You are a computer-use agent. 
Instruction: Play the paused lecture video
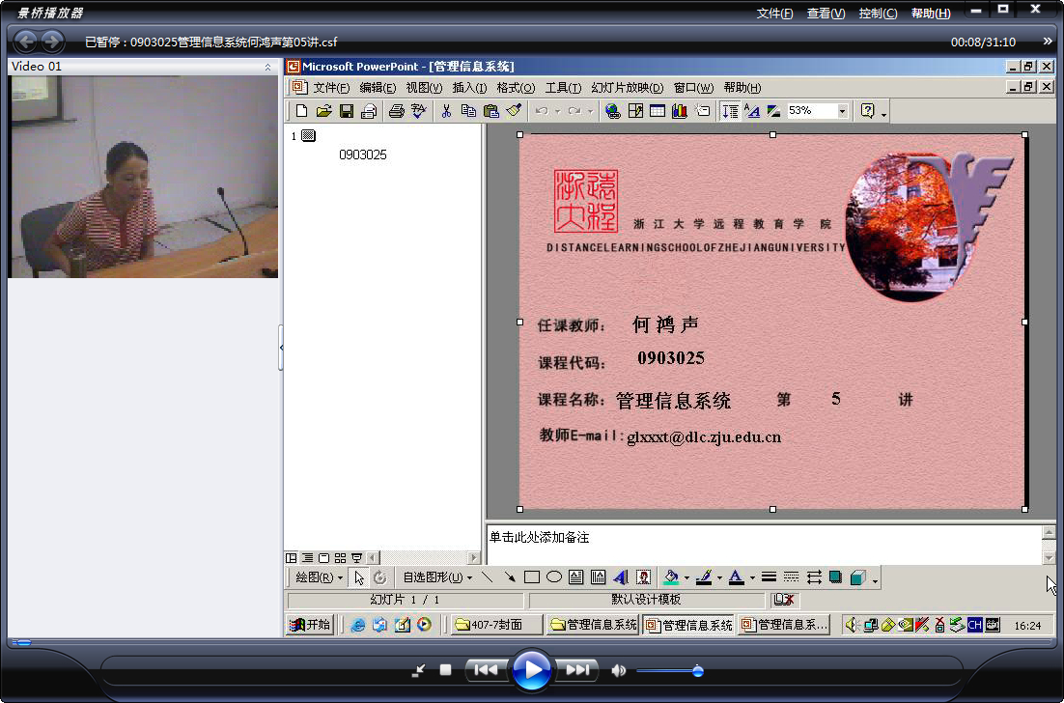pyautogui.click(x=531, y=670)
